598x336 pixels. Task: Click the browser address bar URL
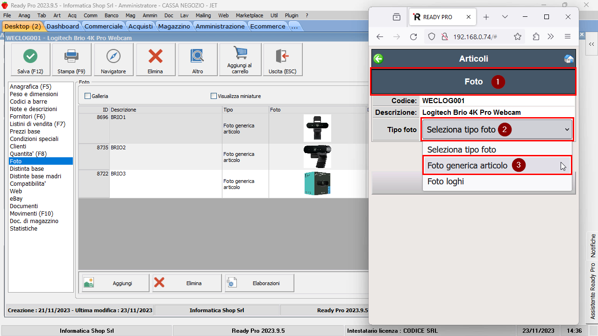pos(475,36)
